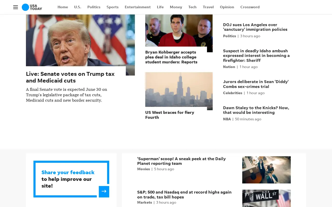Open the Money section
Image resolution: width=332 pixels, height=207 pixels.
176,7
